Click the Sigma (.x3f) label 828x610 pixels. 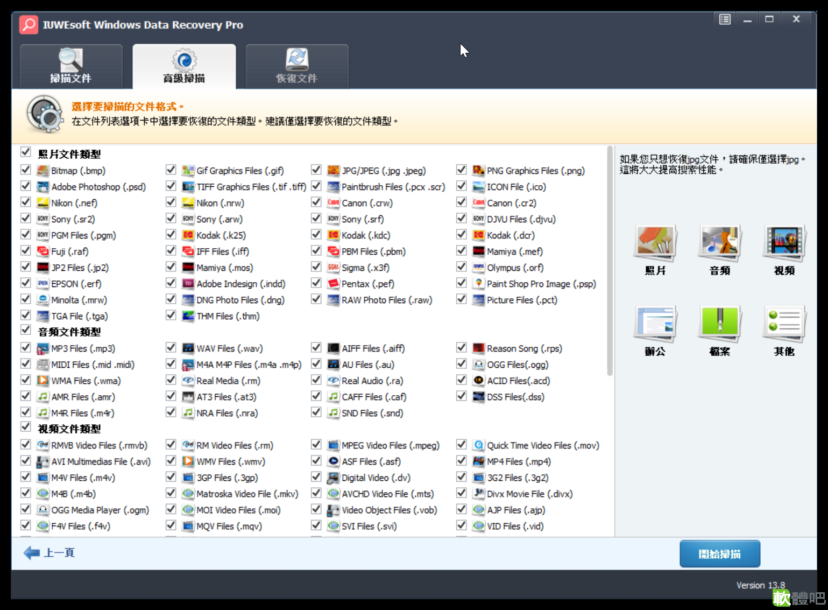[x=365, y=268]
